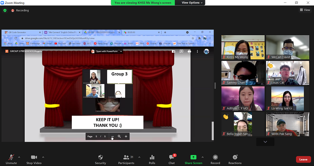The image size is (314, 166).
Task: Toggle the Record button
Action: point(215,157)
